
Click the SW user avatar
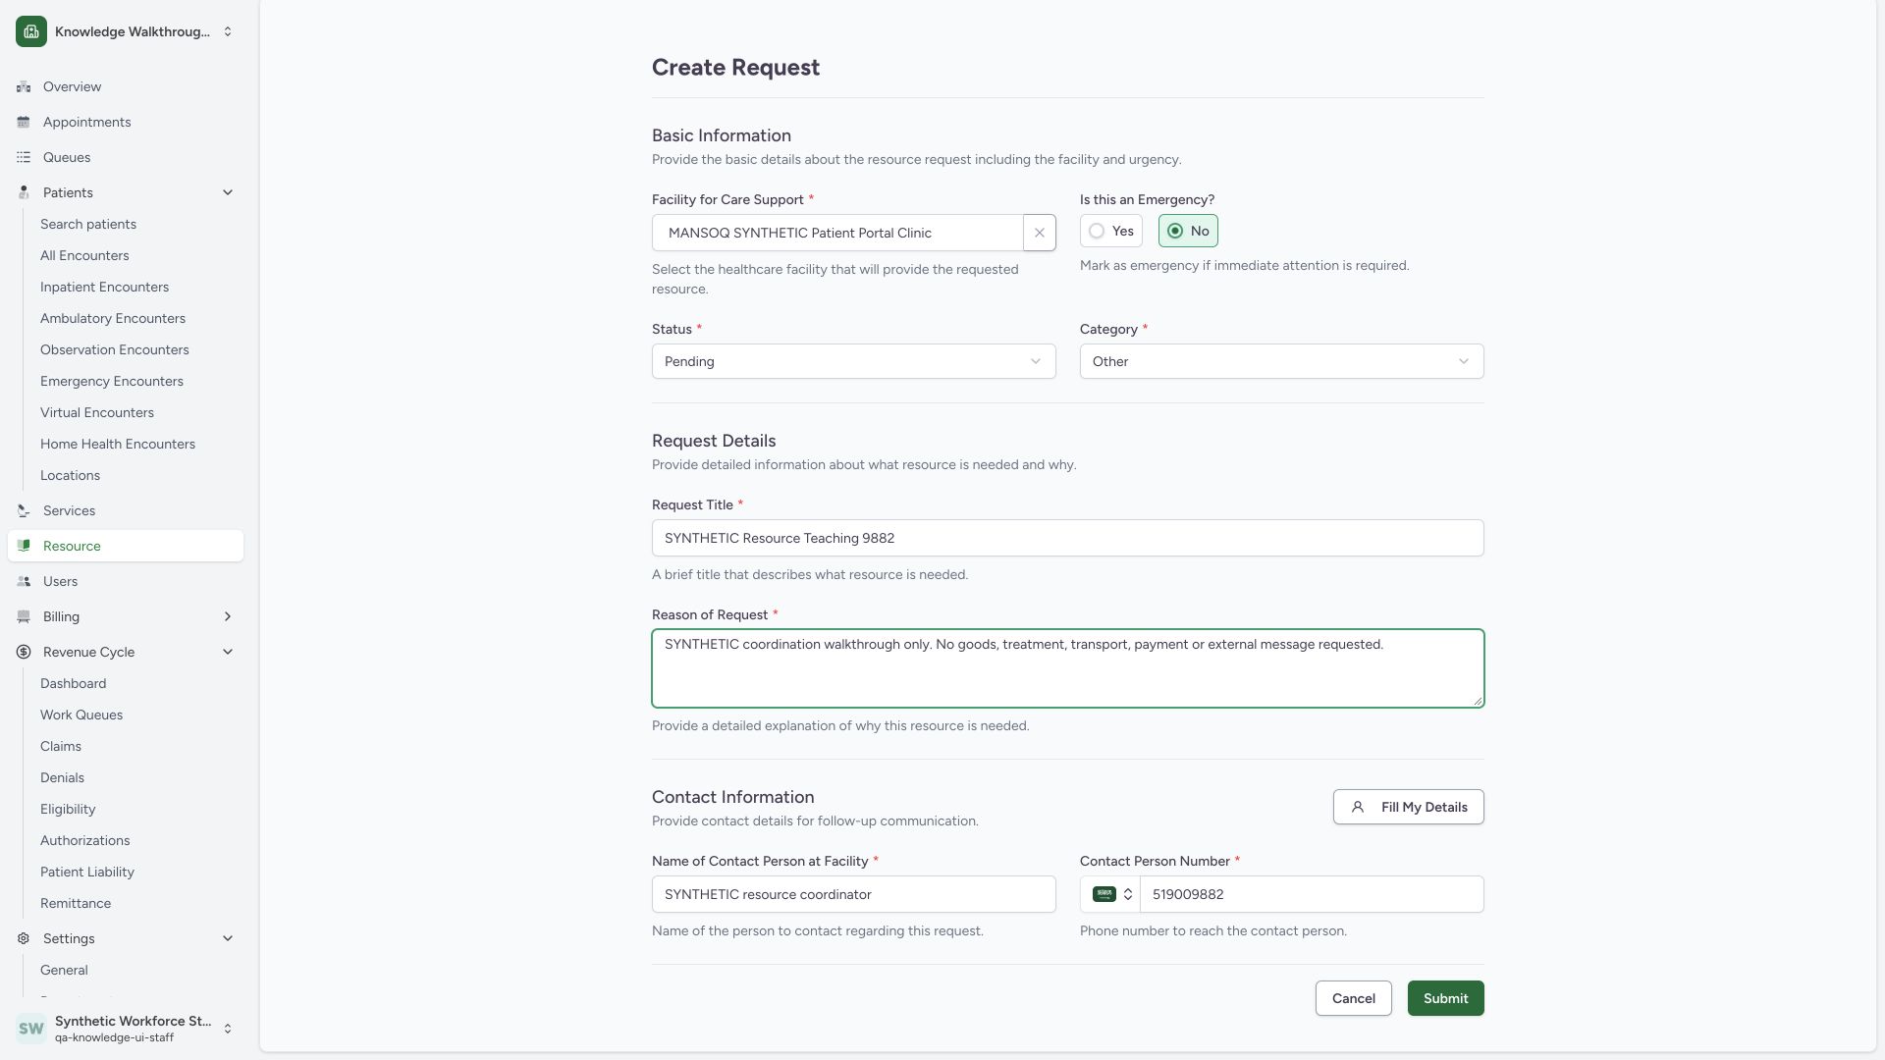tap(31, 1029)
